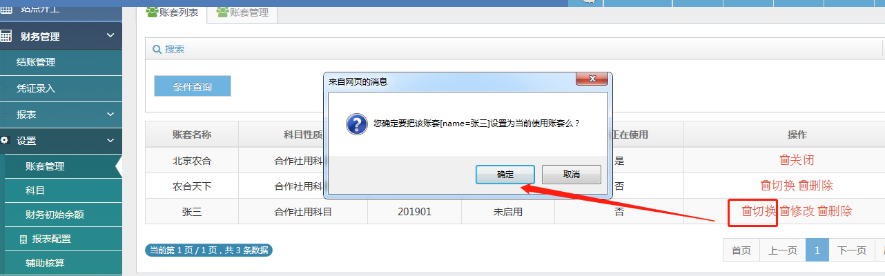885x276 pixels.
Task: Click the search magnifier icon
Action: [x=157, y=50]
